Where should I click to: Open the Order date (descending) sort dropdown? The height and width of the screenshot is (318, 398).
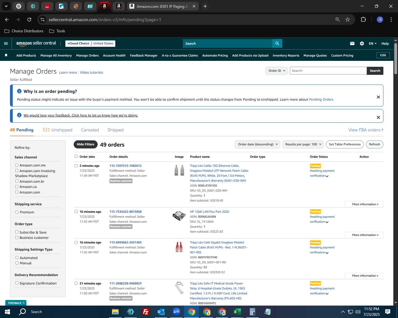click(x=257, y=144)
